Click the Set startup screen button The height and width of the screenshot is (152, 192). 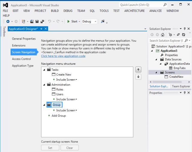coord(50,148)
